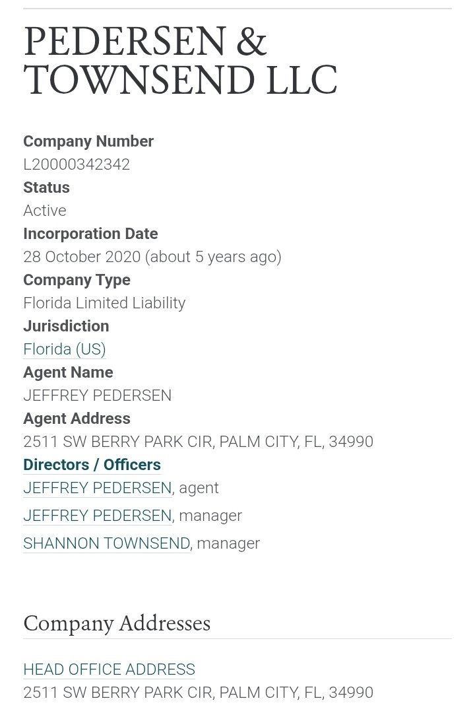Image resolution: width=475 pixels, height=713 pixels.
Task: Follow the HEAD OFFICE ADDRESS link
Action: [x=109, y=669]
